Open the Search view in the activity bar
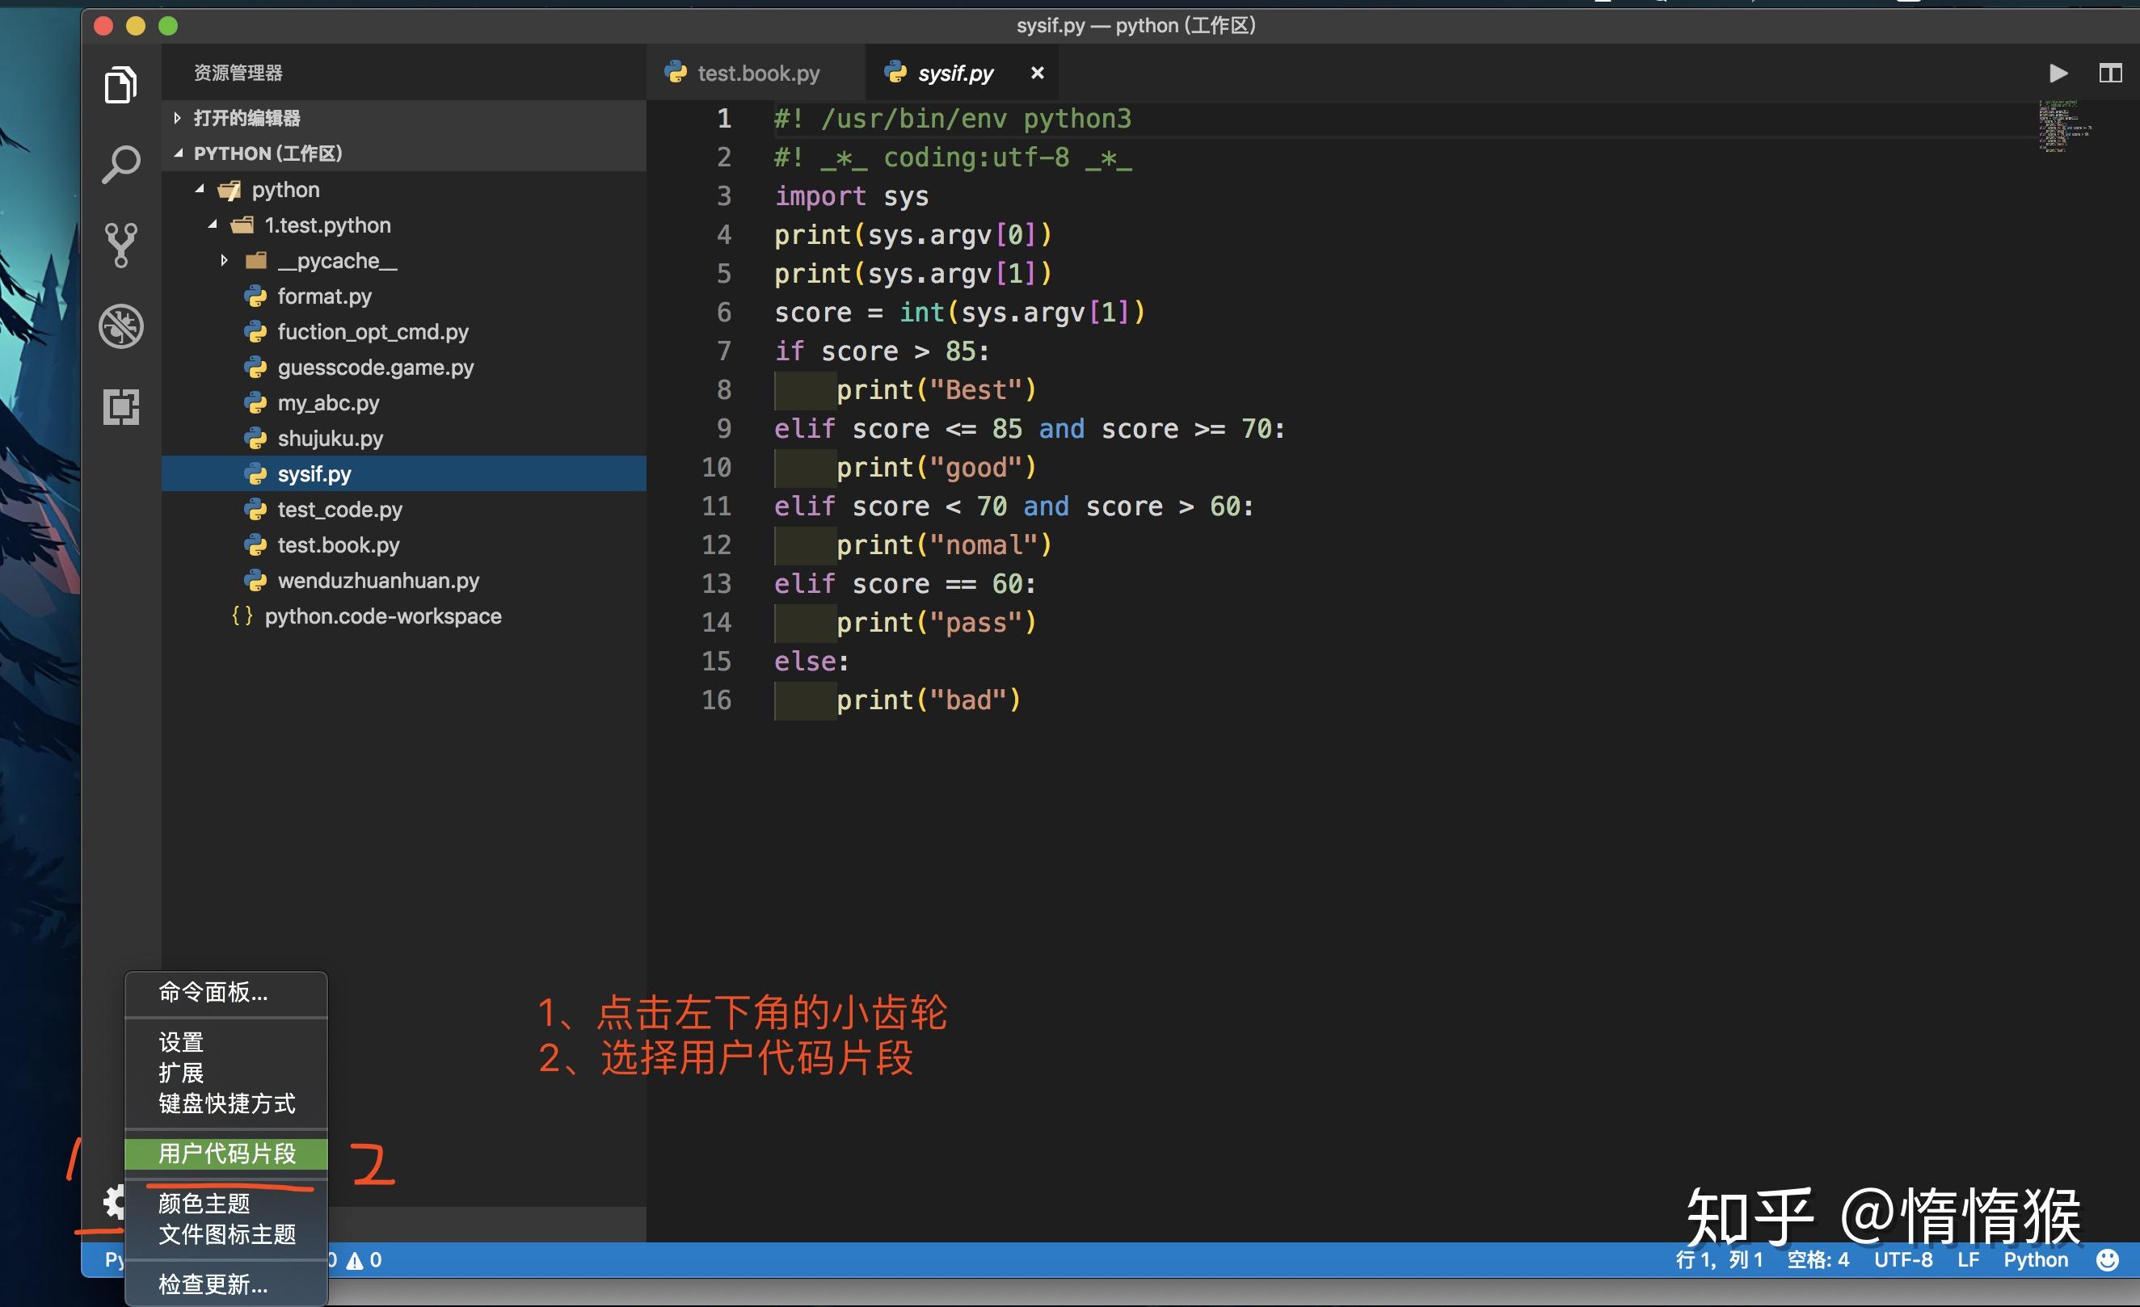The height and width of the screenshot is (1307, 2140). [x=120, y=163]
